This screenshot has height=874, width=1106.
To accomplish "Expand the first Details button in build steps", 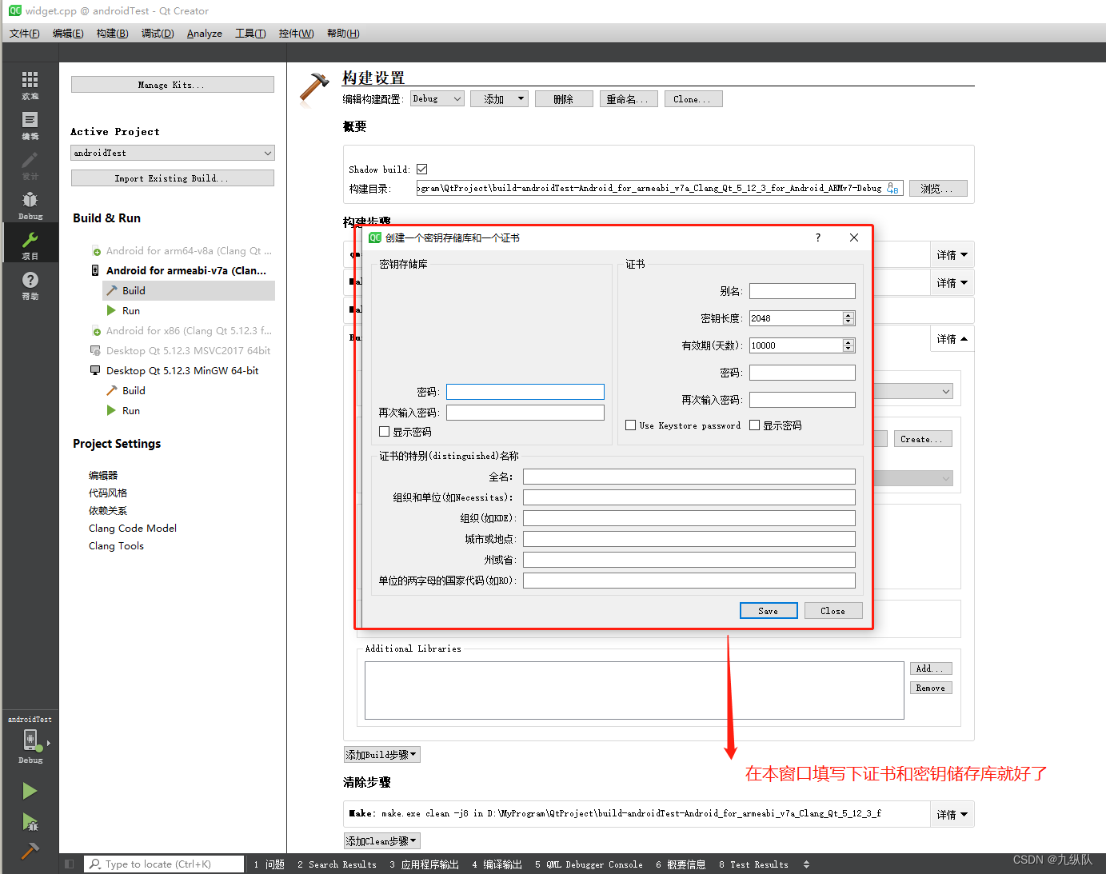I will [952, 255].
